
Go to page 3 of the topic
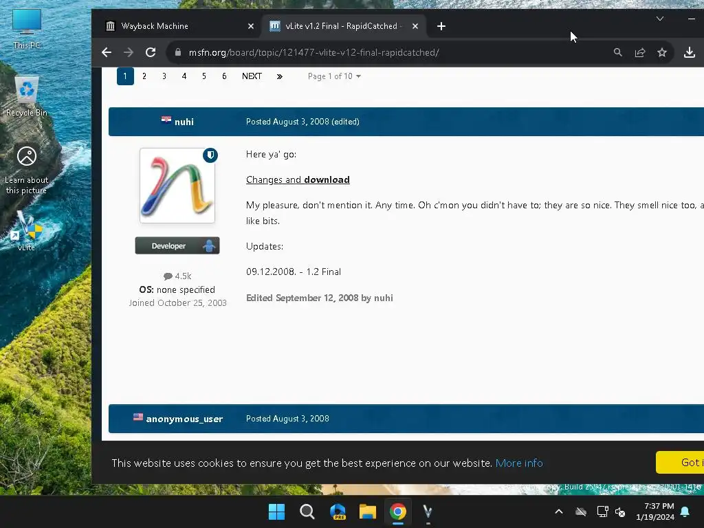point(164,76)
